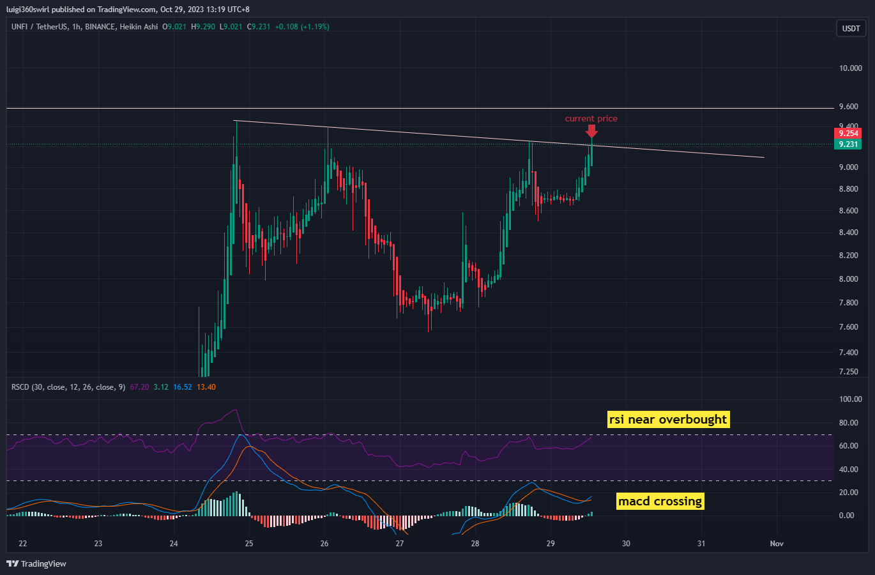Click the Nov label on time axis
This screenshot has width=875, height=575.
tap(777, 544)
